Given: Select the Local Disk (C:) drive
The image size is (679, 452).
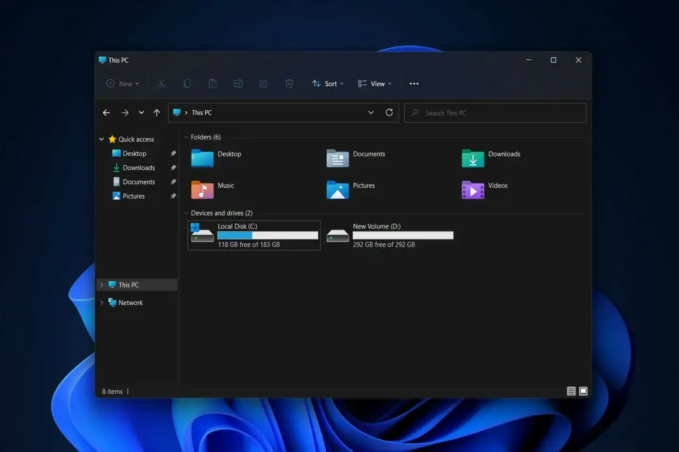Looking at the screenshot, I should point(254,235).
